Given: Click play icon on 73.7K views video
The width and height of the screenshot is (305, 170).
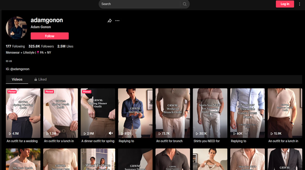Looking at the screenshot, I should 159,134.
